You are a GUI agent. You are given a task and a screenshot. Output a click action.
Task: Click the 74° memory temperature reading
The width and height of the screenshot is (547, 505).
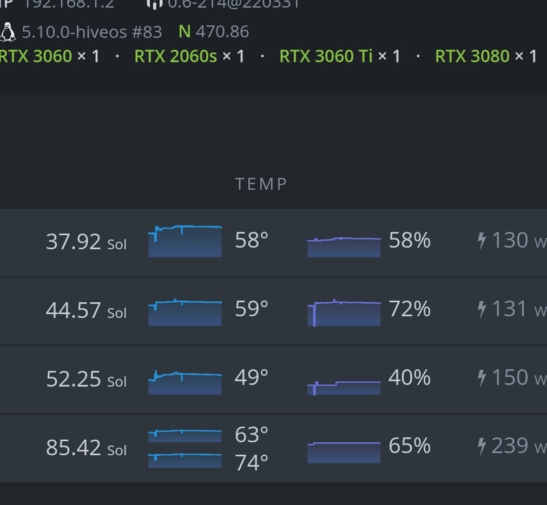click(252, 463)
